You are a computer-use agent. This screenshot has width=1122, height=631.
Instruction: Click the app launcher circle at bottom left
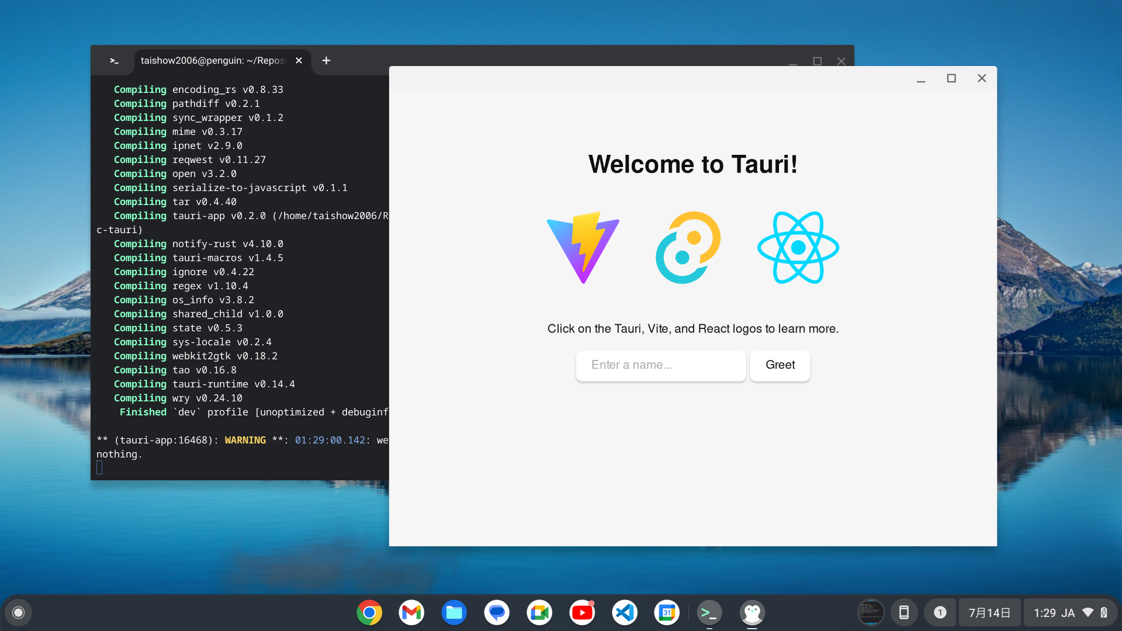click(19, 612)
